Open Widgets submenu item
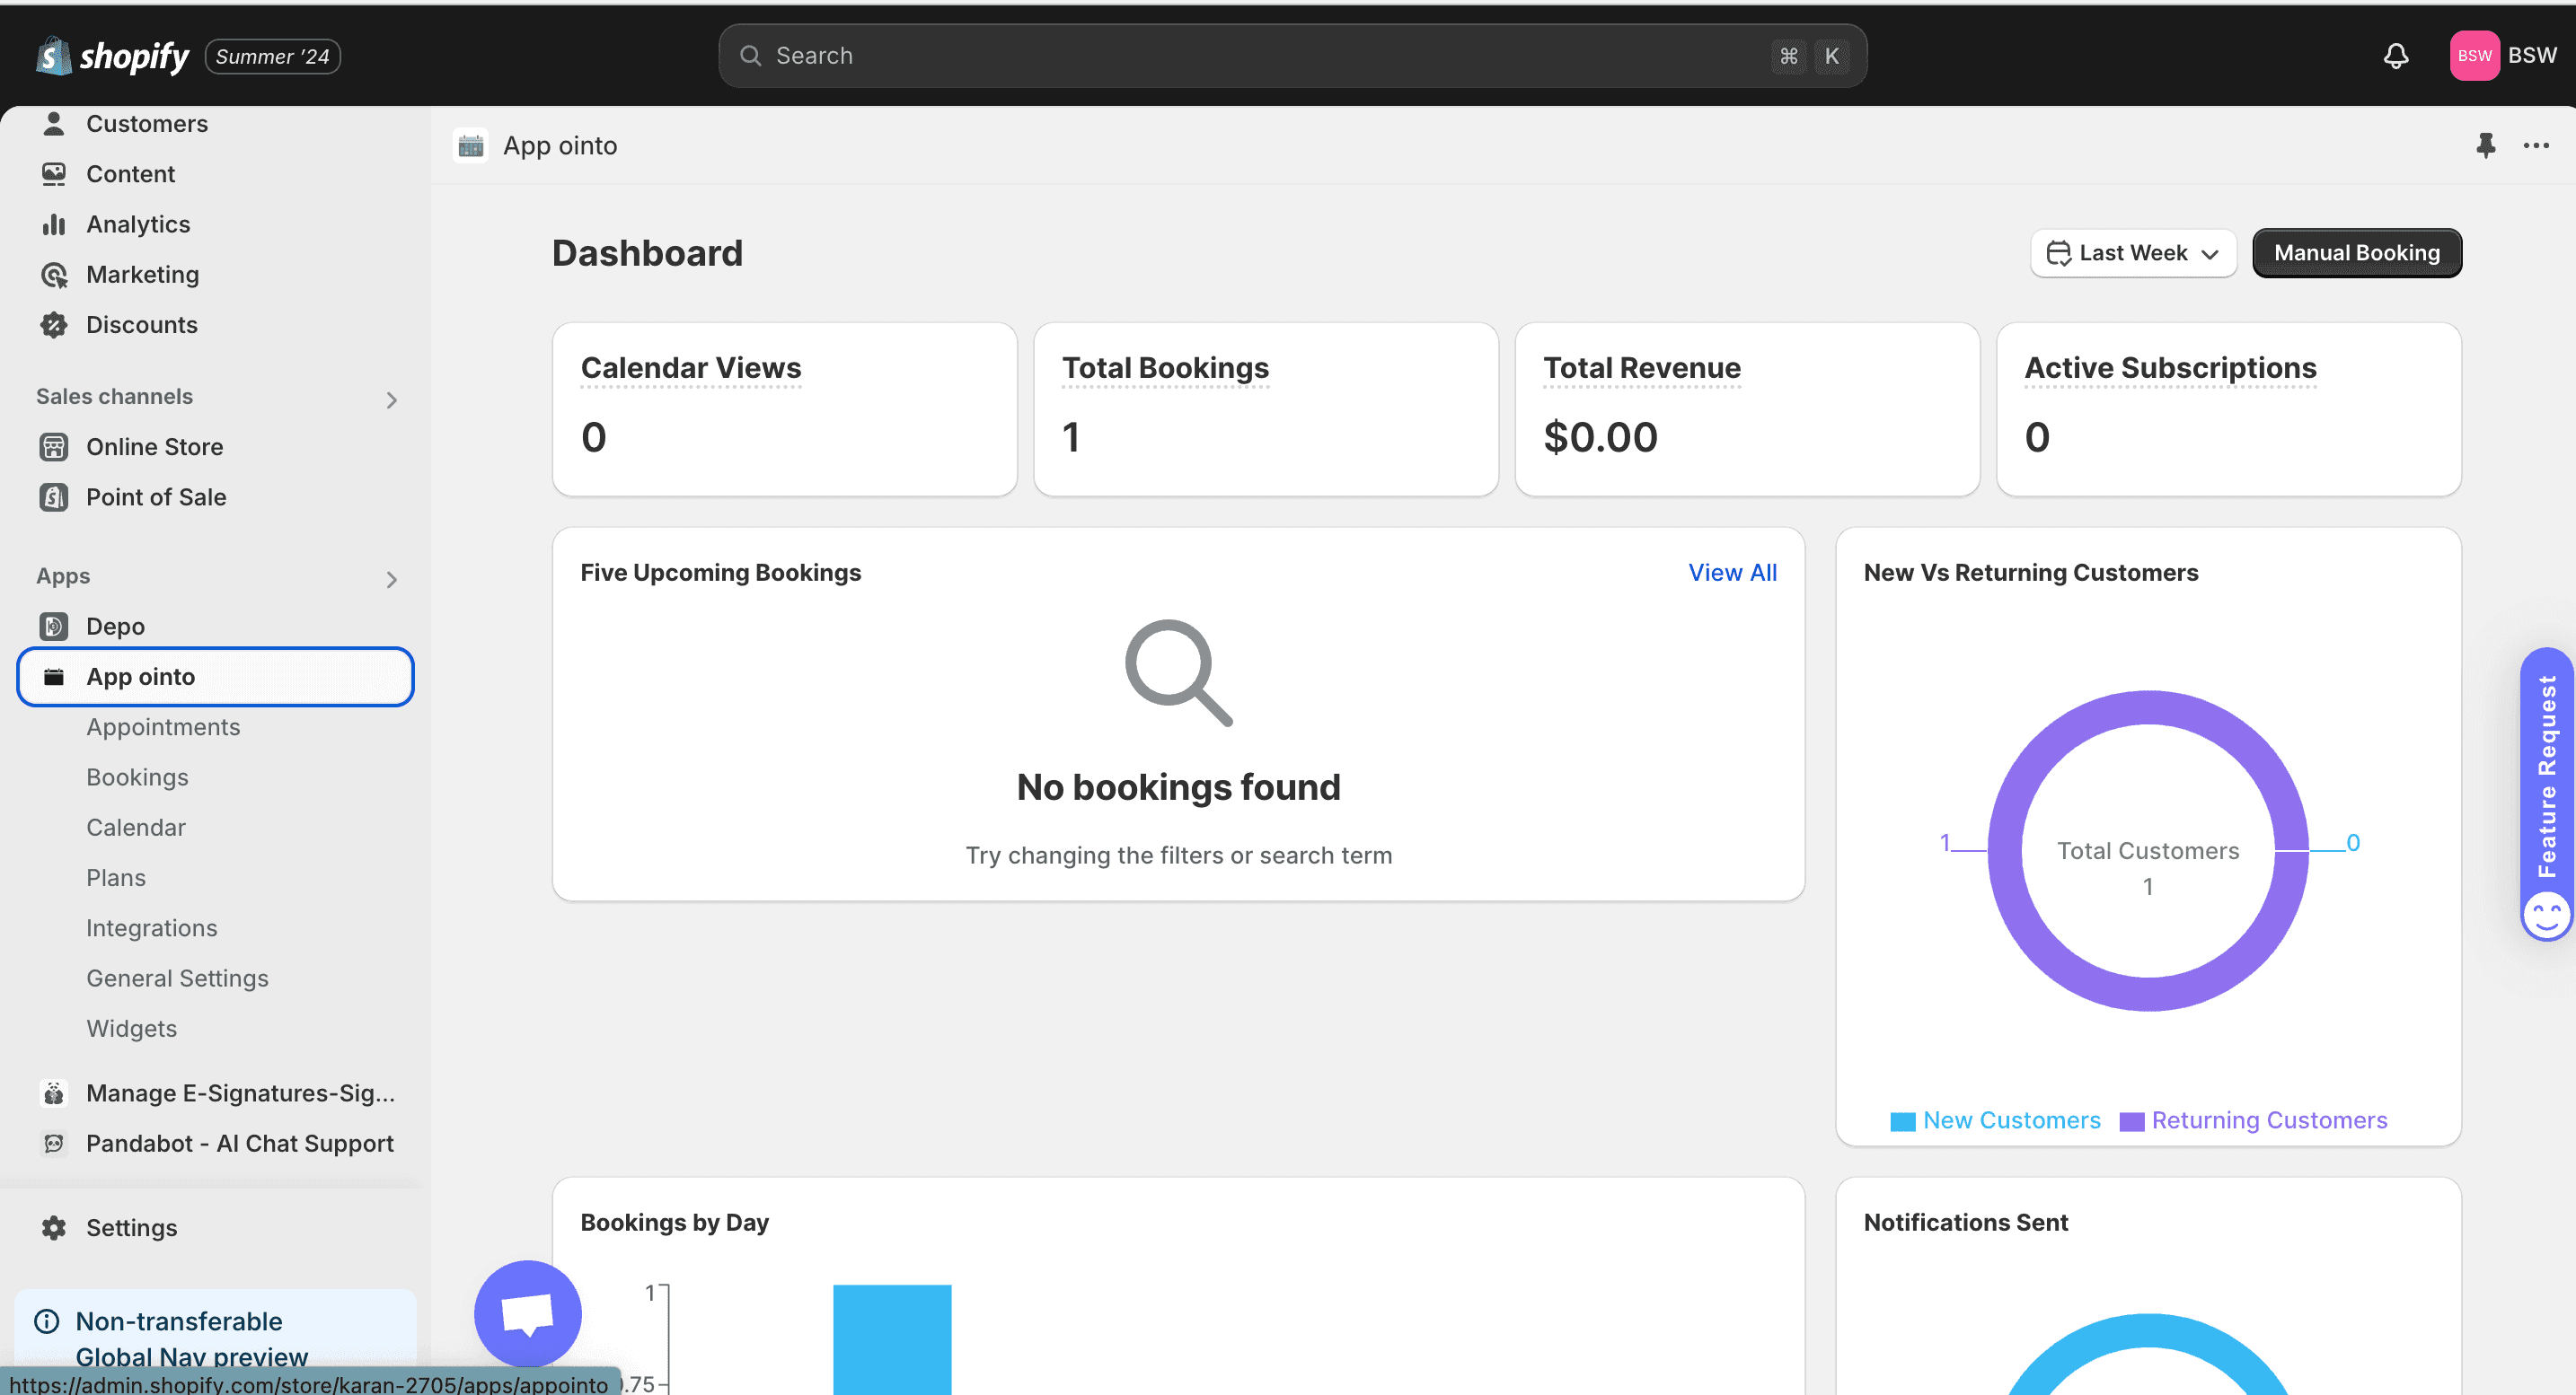The width and height of the screenshot is (2576, 1395). pyautogui.click(x=131, y=1028)
